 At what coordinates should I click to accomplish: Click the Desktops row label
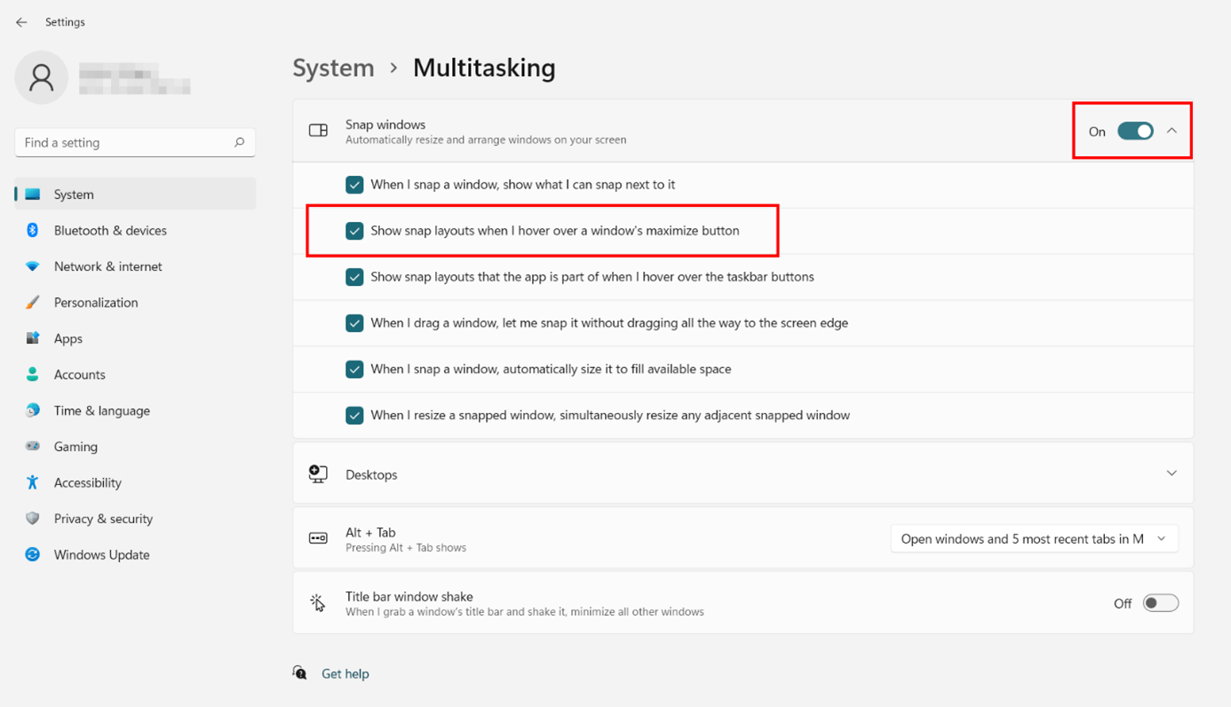pyautogui.click(x=371, y=474)
